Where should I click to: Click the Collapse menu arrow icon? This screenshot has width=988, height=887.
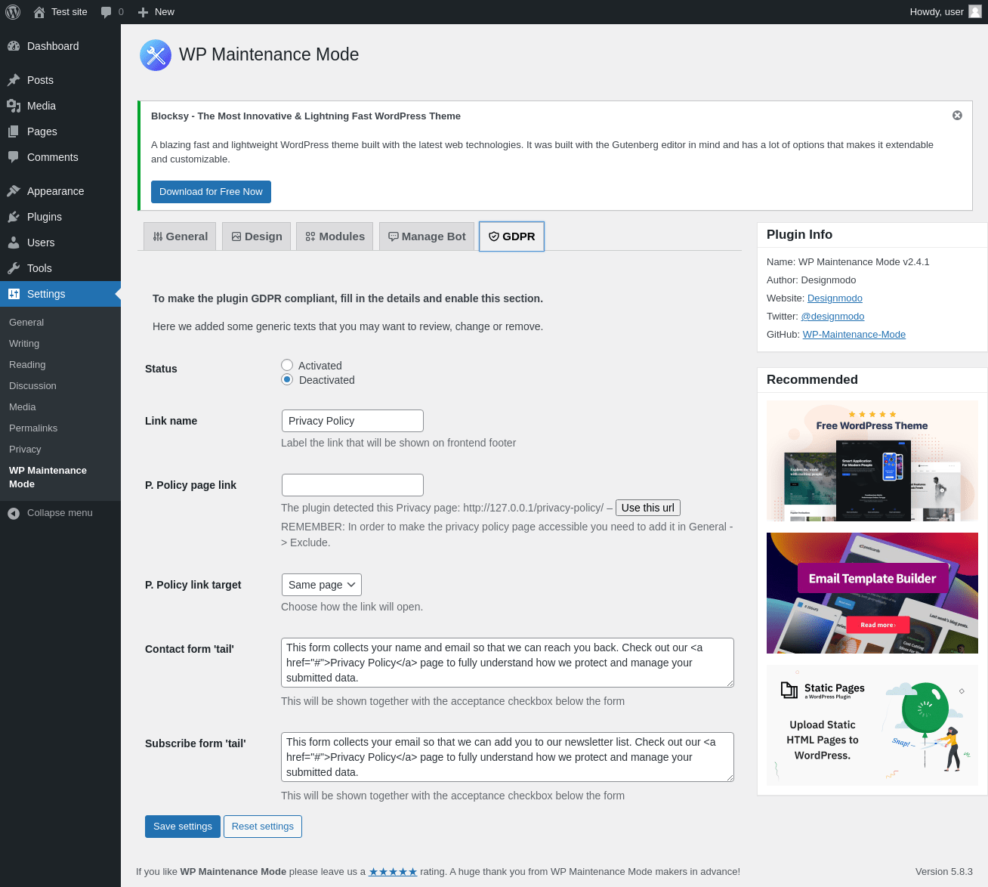(14, 513)
